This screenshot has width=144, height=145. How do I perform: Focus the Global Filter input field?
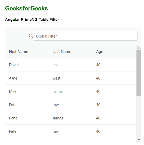[x=86, y=36]
